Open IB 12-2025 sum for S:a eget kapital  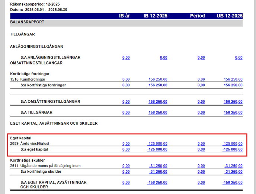(157, 149)
